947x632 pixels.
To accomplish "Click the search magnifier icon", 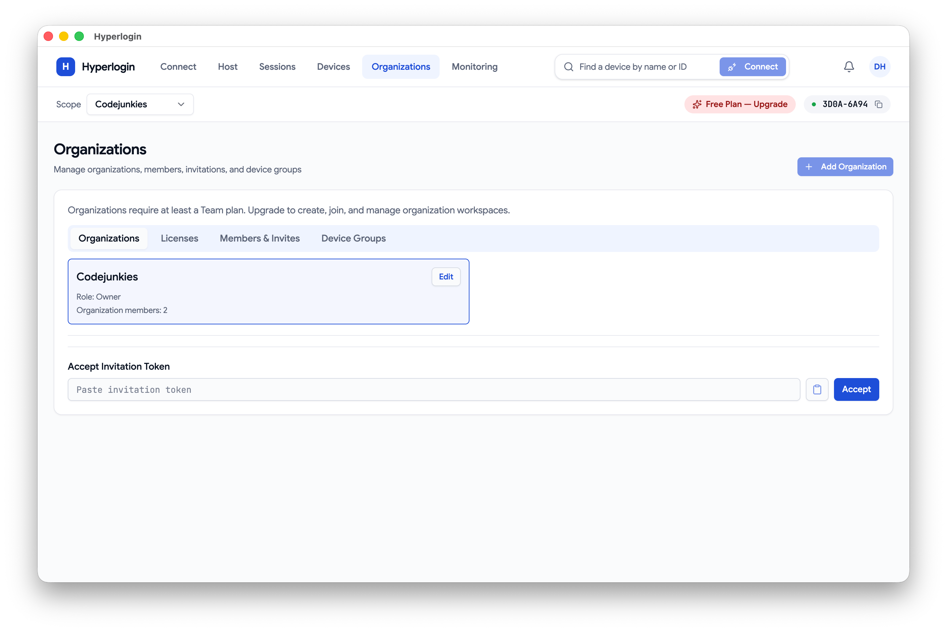I will click(x=568, y=66).
